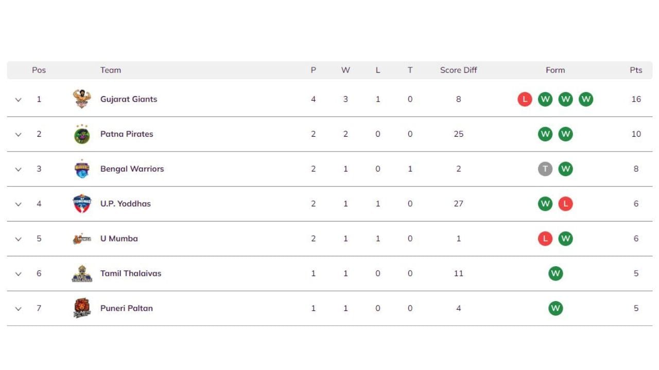Expand the Bengal Warriors row chevron
The image size is (659, 370).
(x=19, y=170)
